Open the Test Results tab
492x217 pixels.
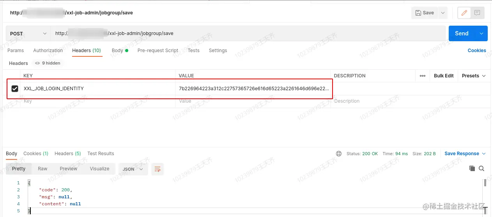tap(101, 154)
